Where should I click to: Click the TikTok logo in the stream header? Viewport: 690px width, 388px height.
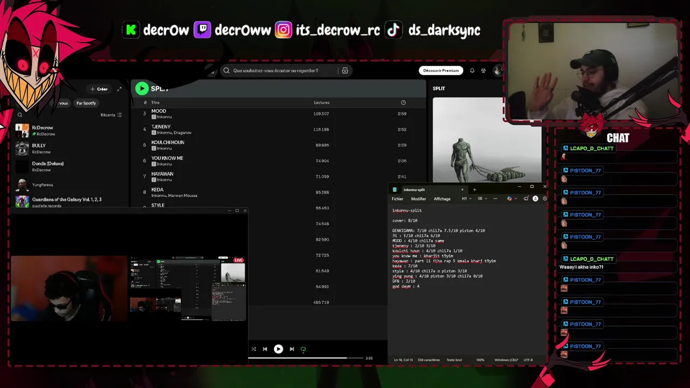394,30
